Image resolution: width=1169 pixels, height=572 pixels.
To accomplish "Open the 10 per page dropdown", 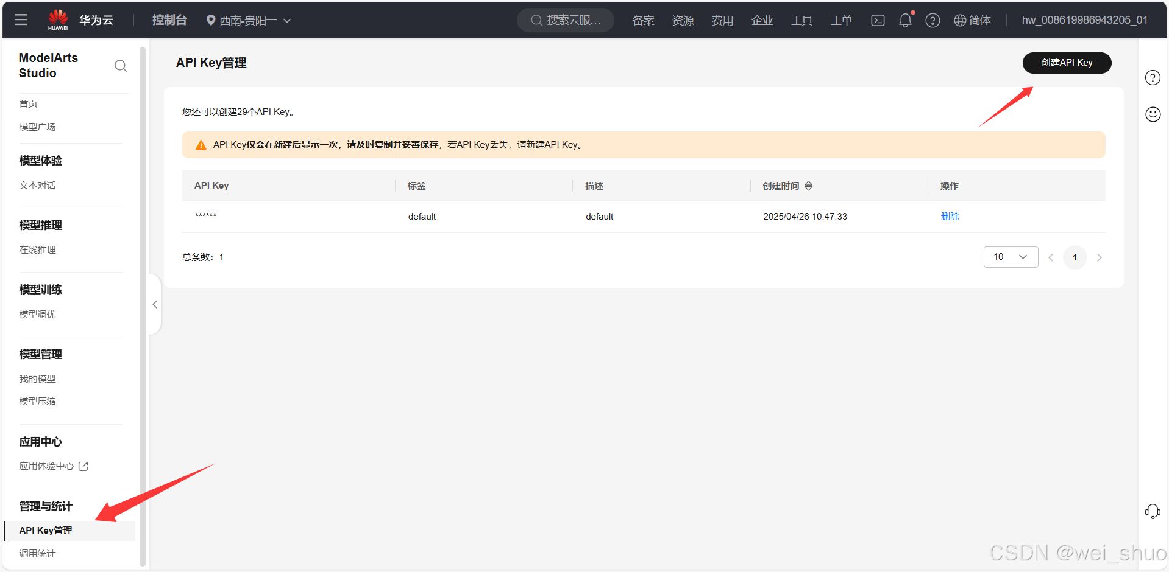I will coord(1011,257).
